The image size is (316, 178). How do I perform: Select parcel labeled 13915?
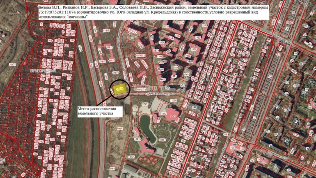coord(138,140)
